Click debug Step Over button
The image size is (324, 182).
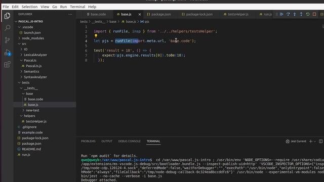[x=288, y=14]
